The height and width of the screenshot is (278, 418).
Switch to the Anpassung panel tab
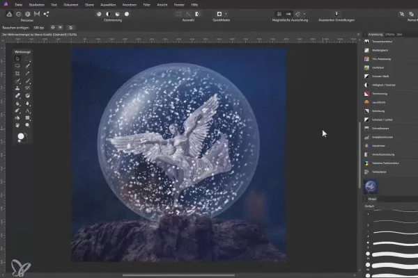(x=376, y=34)
